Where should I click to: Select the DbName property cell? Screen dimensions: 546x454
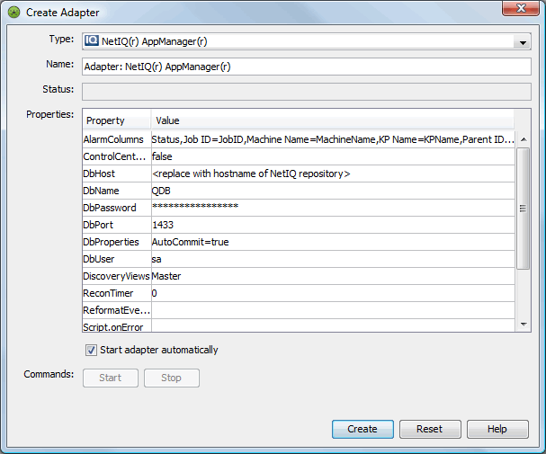tap(117, 191)
